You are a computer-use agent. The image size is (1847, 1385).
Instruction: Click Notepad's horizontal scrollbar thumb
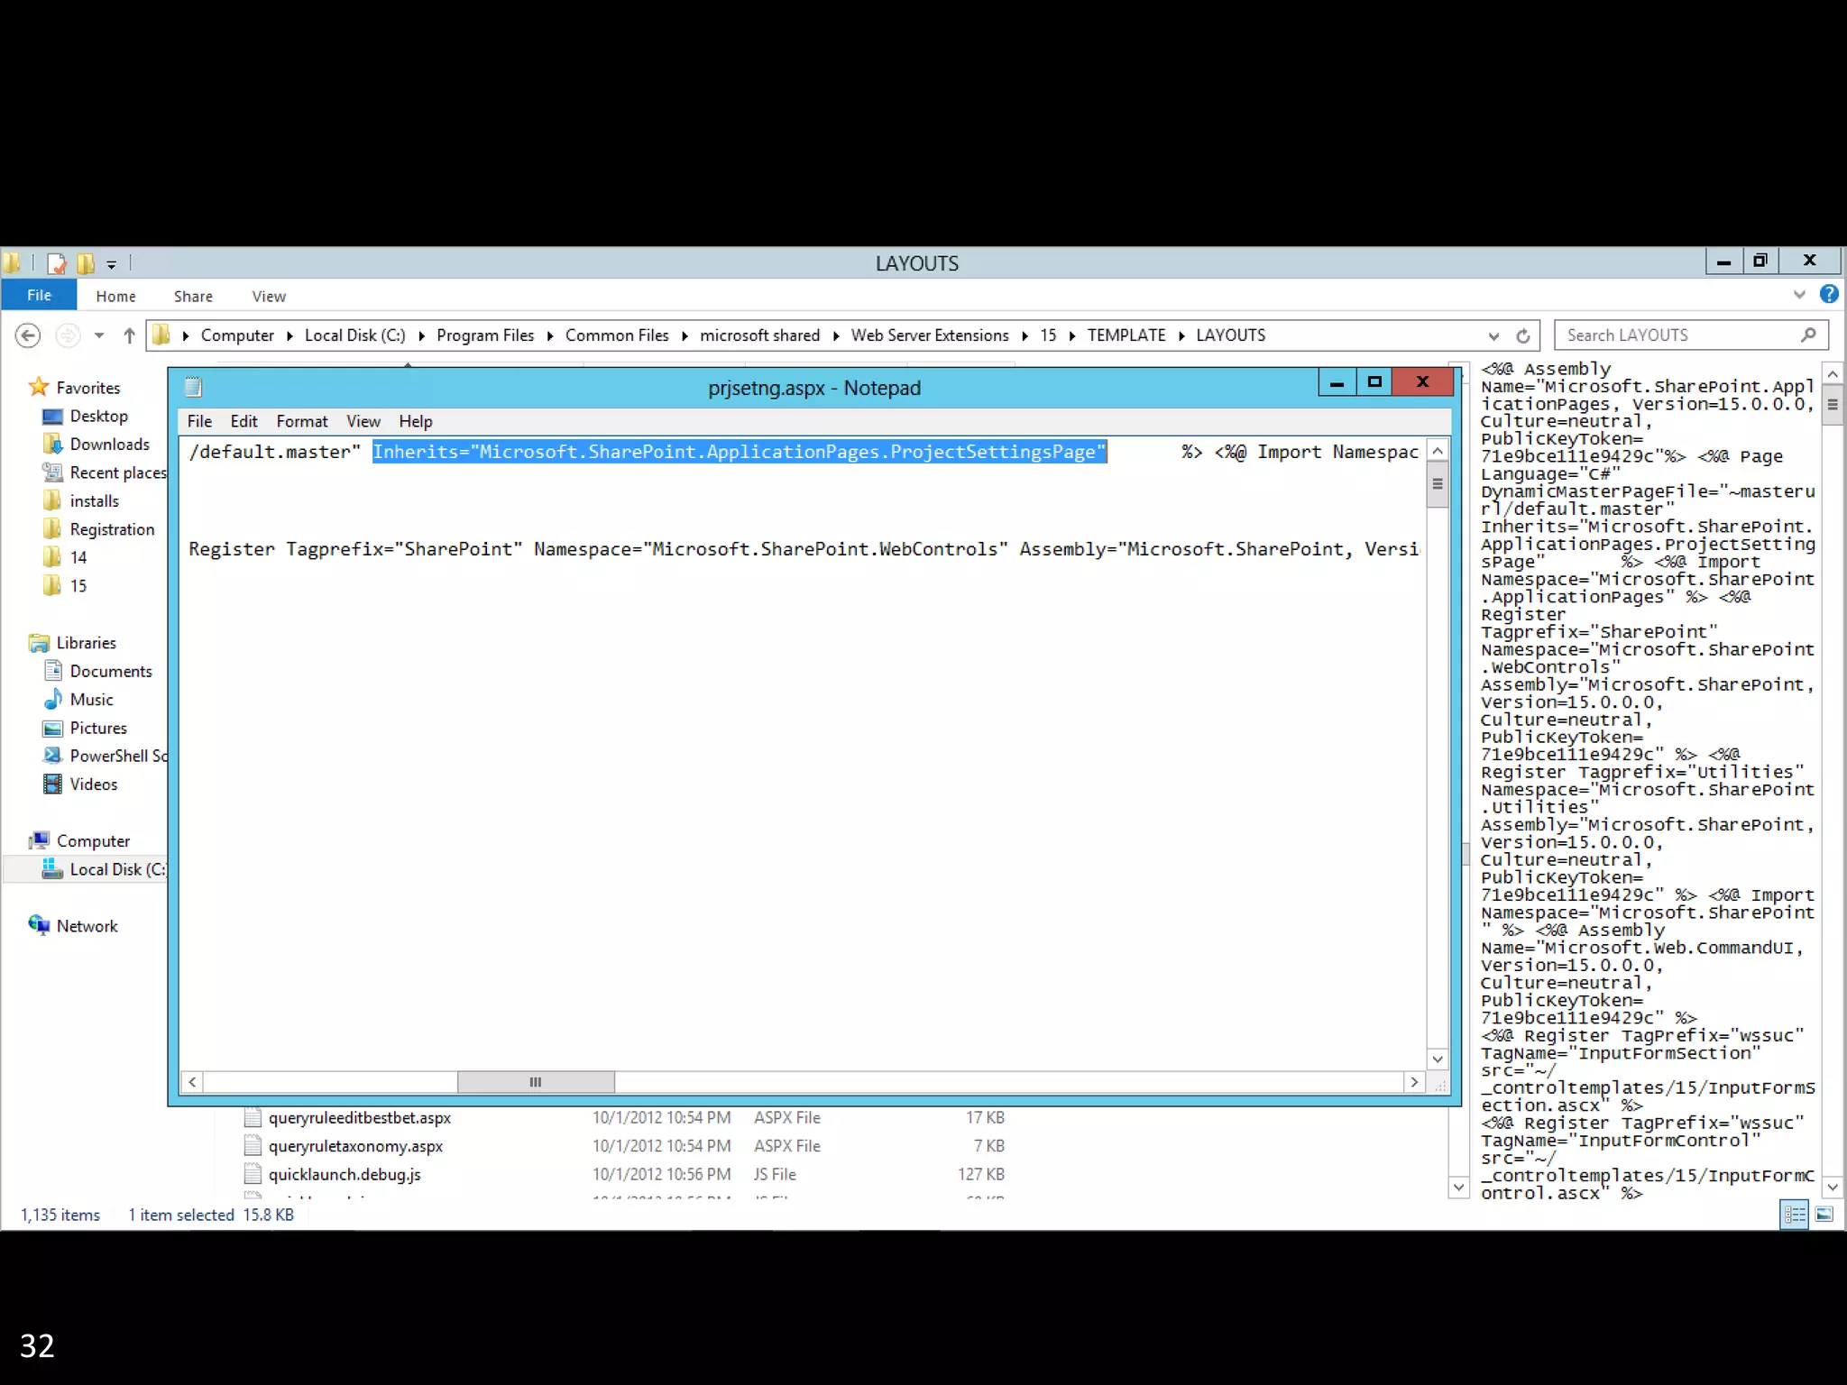point(536,1082)
